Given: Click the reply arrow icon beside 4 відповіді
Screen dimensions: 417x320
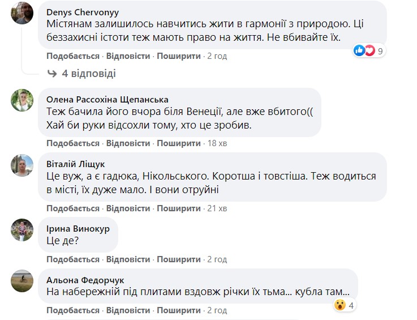Looking at the screenshot, I should (52, 73).
